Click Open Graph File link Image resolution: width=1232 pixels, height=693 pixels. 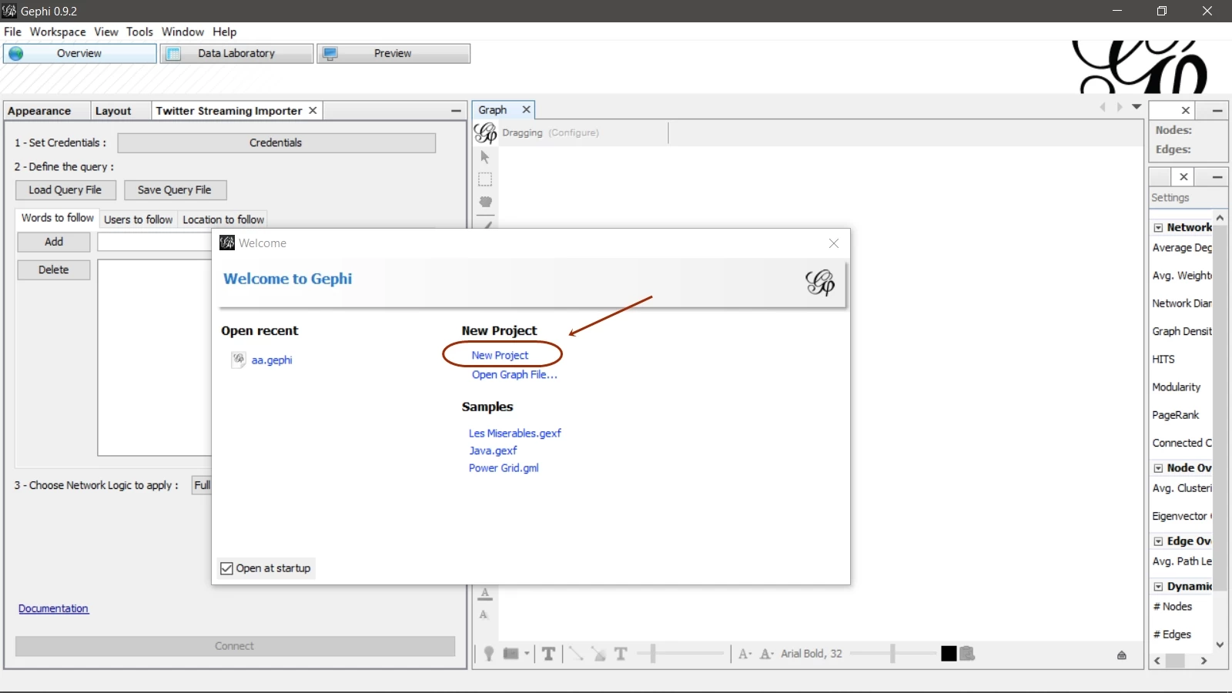514,374
